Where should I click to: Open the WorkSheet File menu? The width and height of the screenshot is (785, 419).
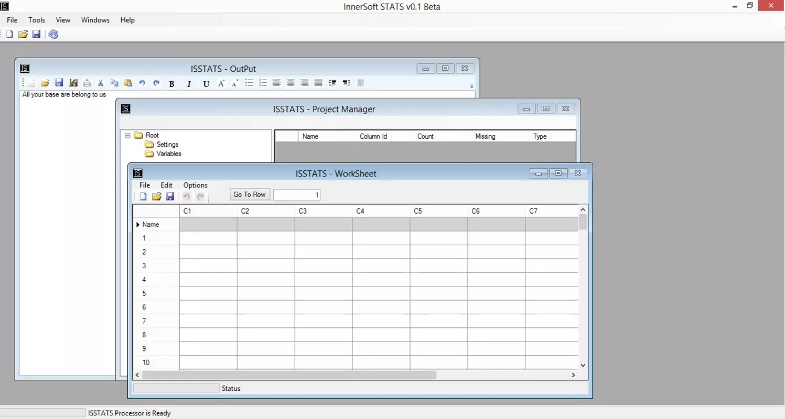click(145, 185)
